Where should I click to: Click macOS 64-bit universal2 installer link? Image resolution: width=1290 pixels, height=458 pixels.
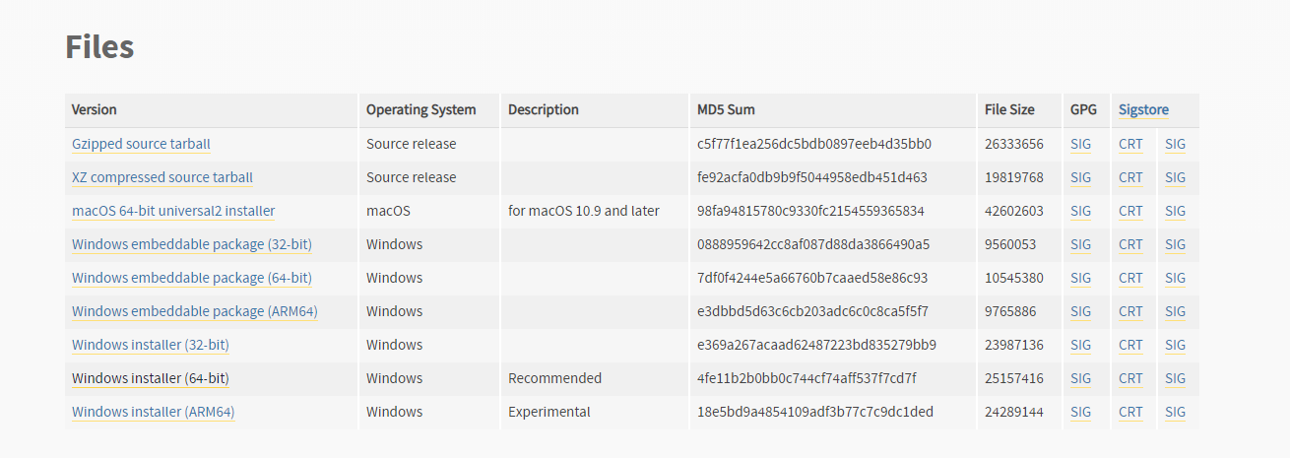[x=173, y=211]
